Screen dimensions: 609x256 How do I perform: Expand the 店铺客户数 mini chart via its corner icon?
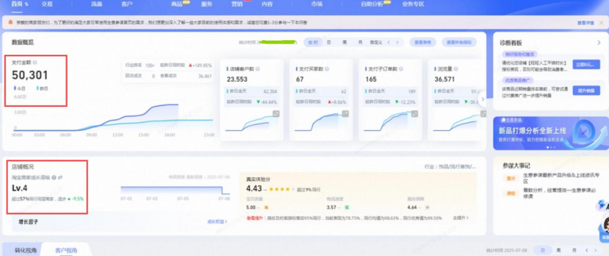(276, 115)
